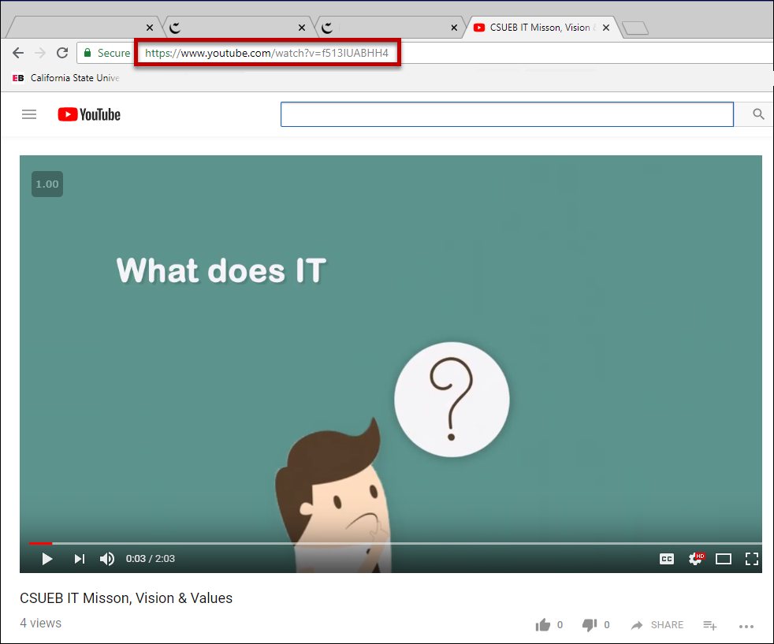Click the question mark bubble in the video
Viewport: 774px width, 644px height.
pos(452,399)
